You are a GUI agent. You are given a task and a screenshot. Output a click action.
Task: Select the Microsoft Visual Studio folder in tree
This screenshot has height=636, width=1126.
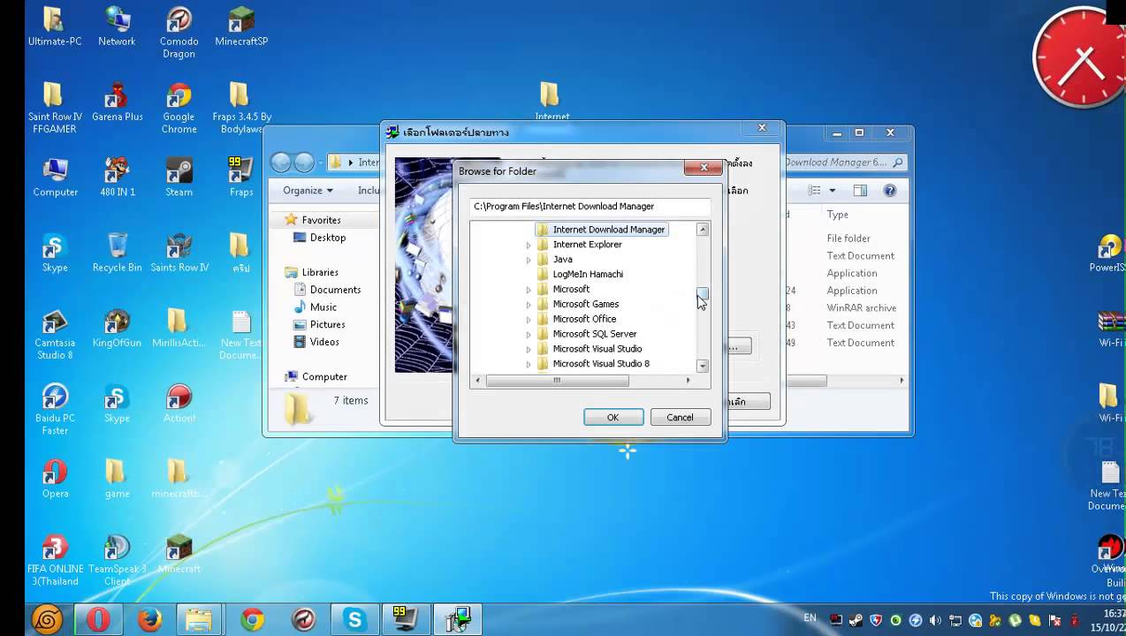pos(597,349)
